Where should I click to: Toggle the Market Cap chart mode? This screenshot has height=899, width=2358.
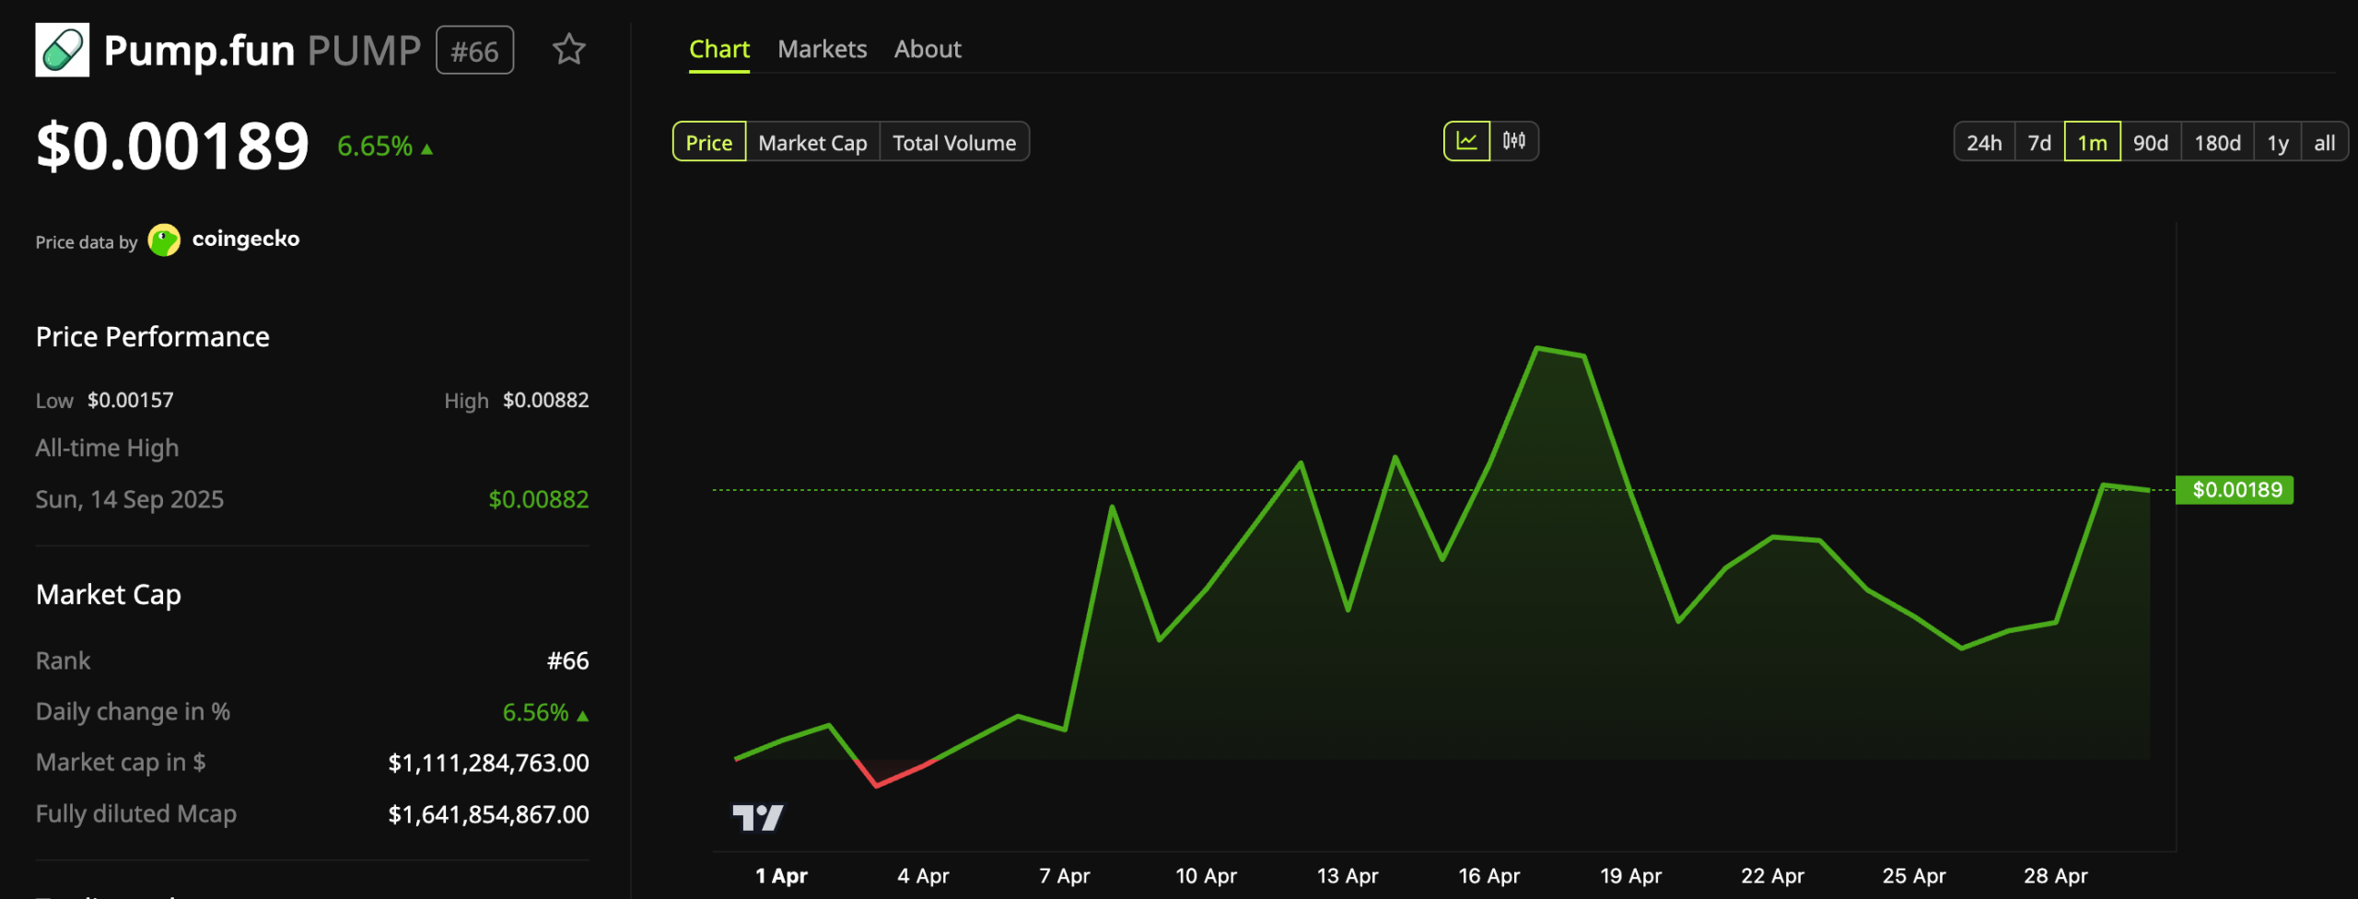tap(811, 142)
